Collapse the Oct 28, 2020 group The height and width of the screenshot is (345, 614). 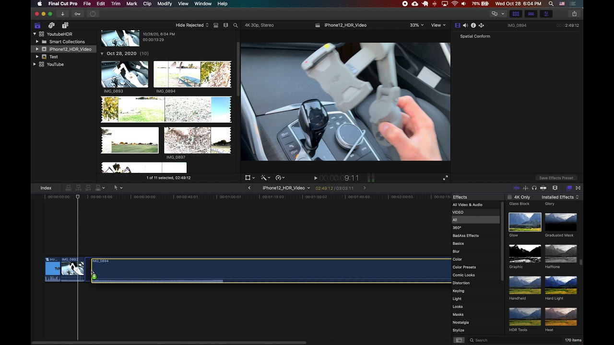[102, 54]
